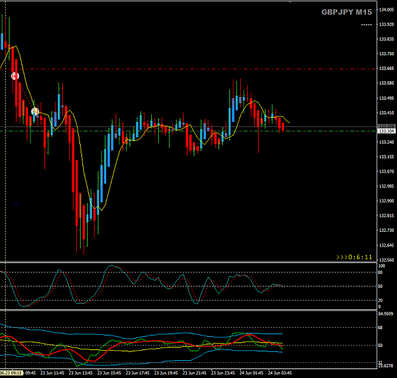Click the white dashed marker below chart title
The image size is (397, 378).
coord(367,25)
